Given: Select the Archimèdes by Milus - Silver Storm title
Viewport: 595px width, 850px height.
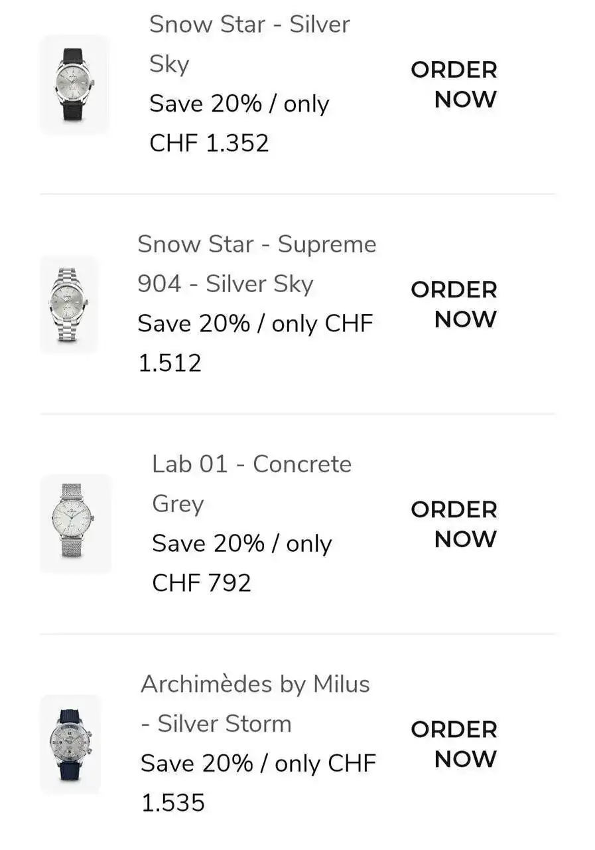Looking at the screenshot, I should [x=255, y=703].
